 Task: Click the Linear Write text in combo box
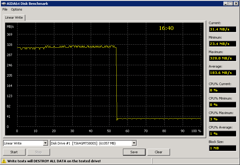click(x=13, y=143)
